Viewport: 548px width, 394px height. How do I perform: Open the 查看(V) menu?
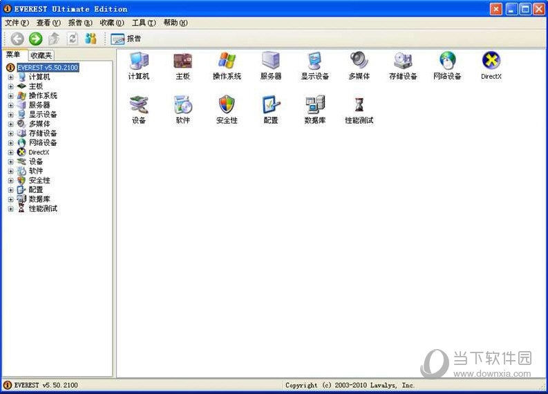tap(48, 23)
